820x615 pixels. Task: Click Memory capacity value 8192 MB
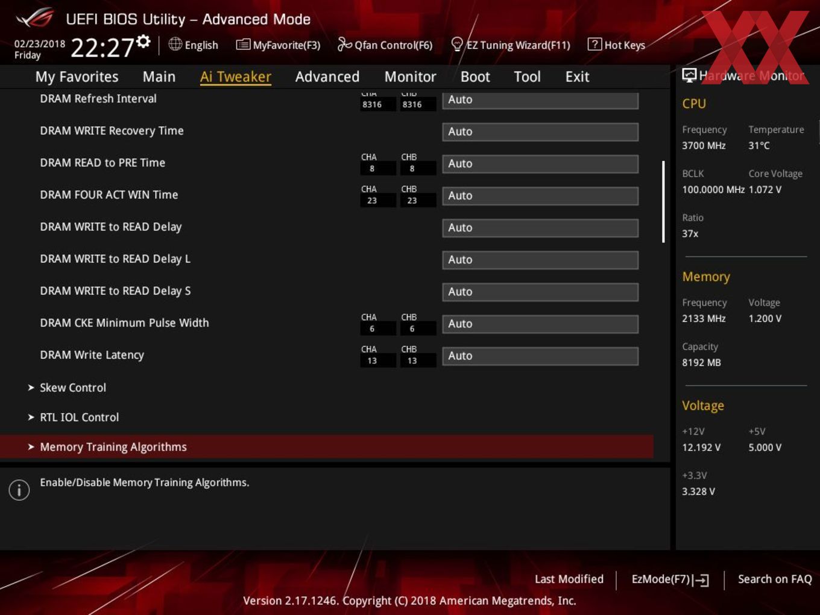coord(701,362)
